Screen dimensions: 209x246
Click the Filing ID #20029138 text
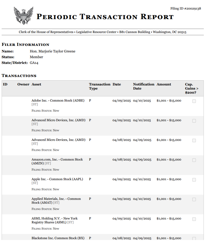[185, 8]
